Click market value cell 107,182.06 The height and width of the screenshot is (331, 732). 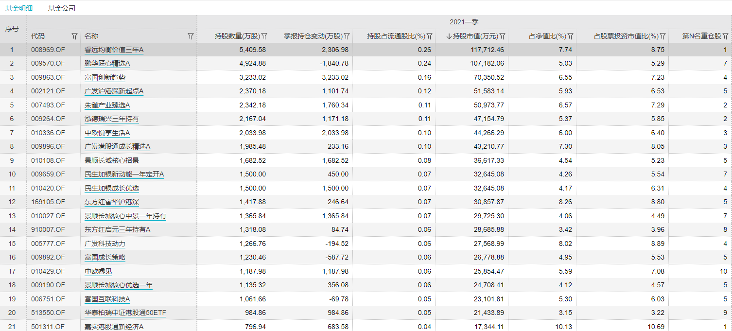[x=488, y=63]
